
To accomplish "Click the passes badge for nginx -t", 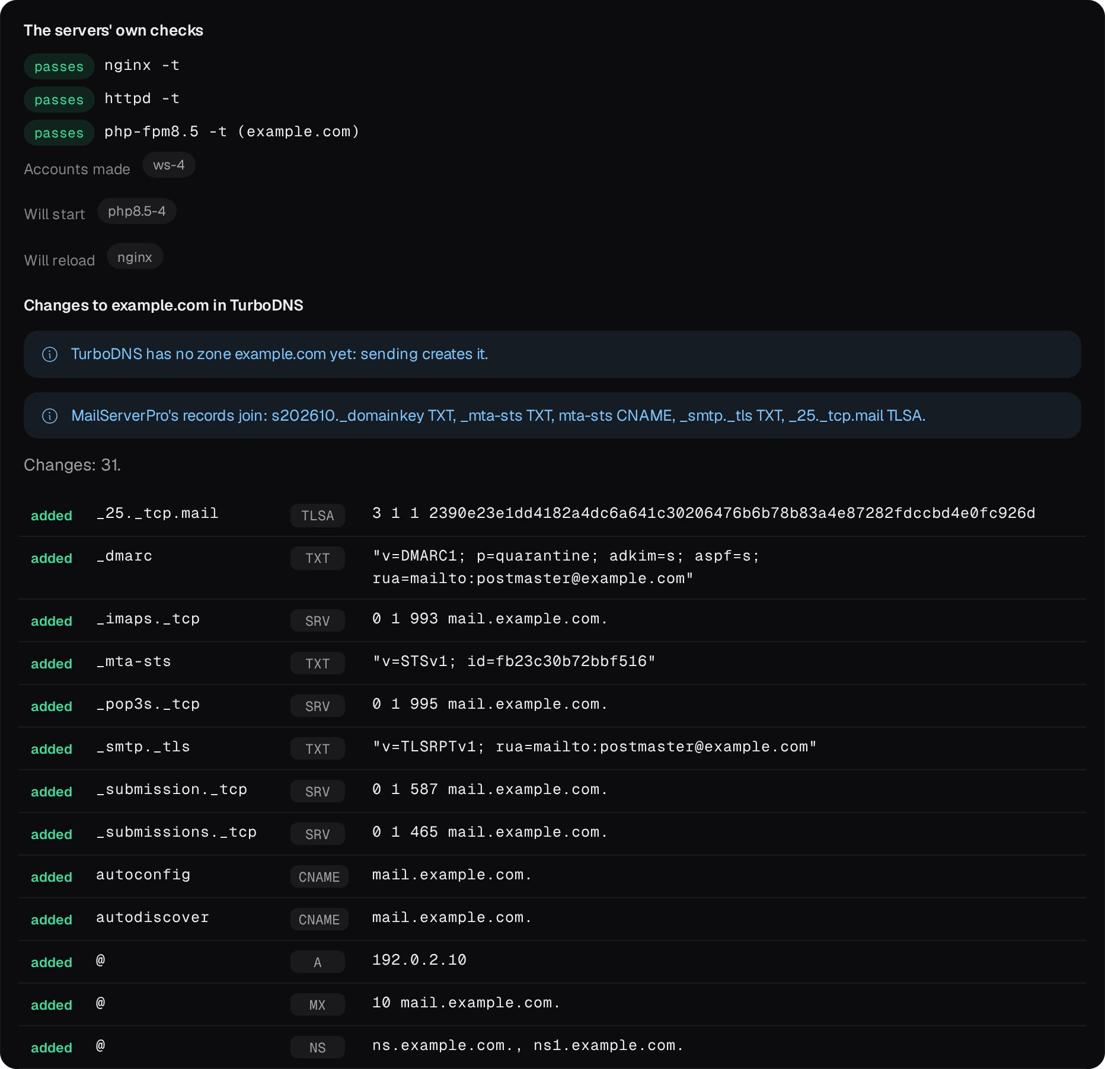I will 59,66.
